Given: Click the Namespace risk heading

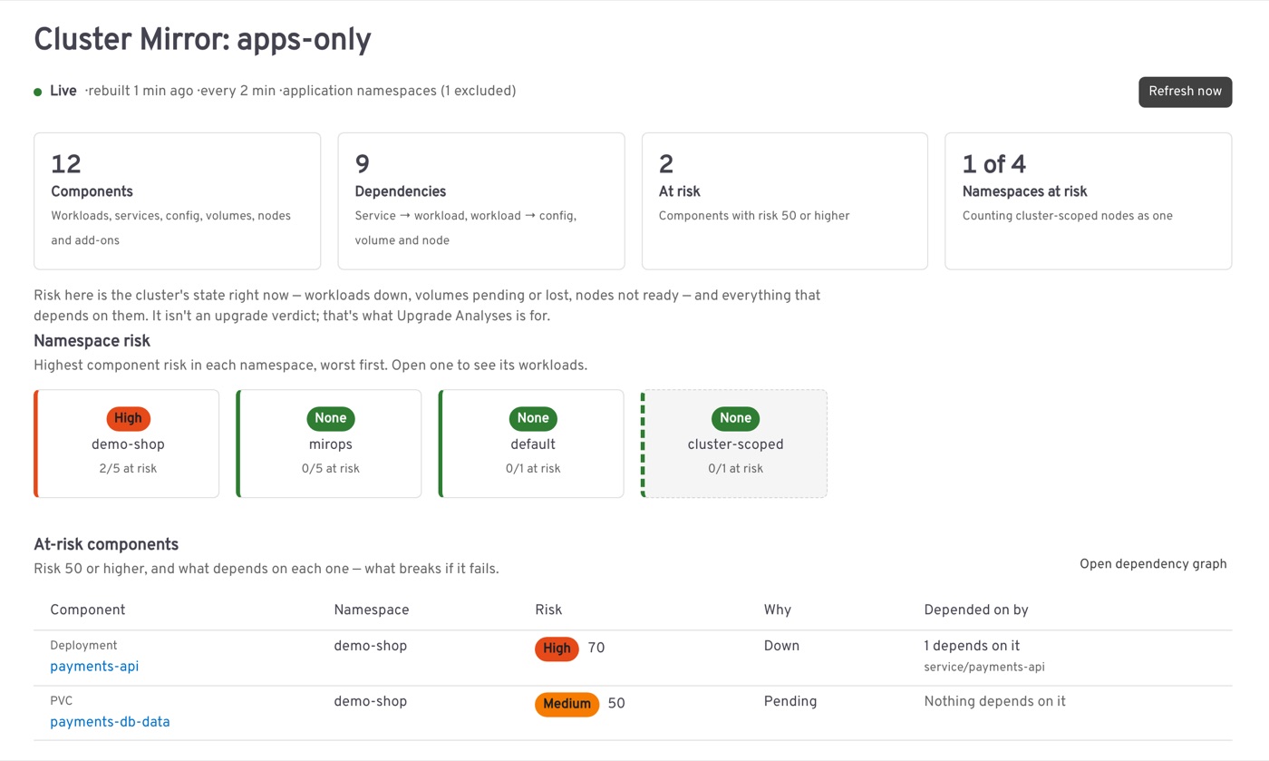Looking at the screenshot, I should tap(92, 342).
